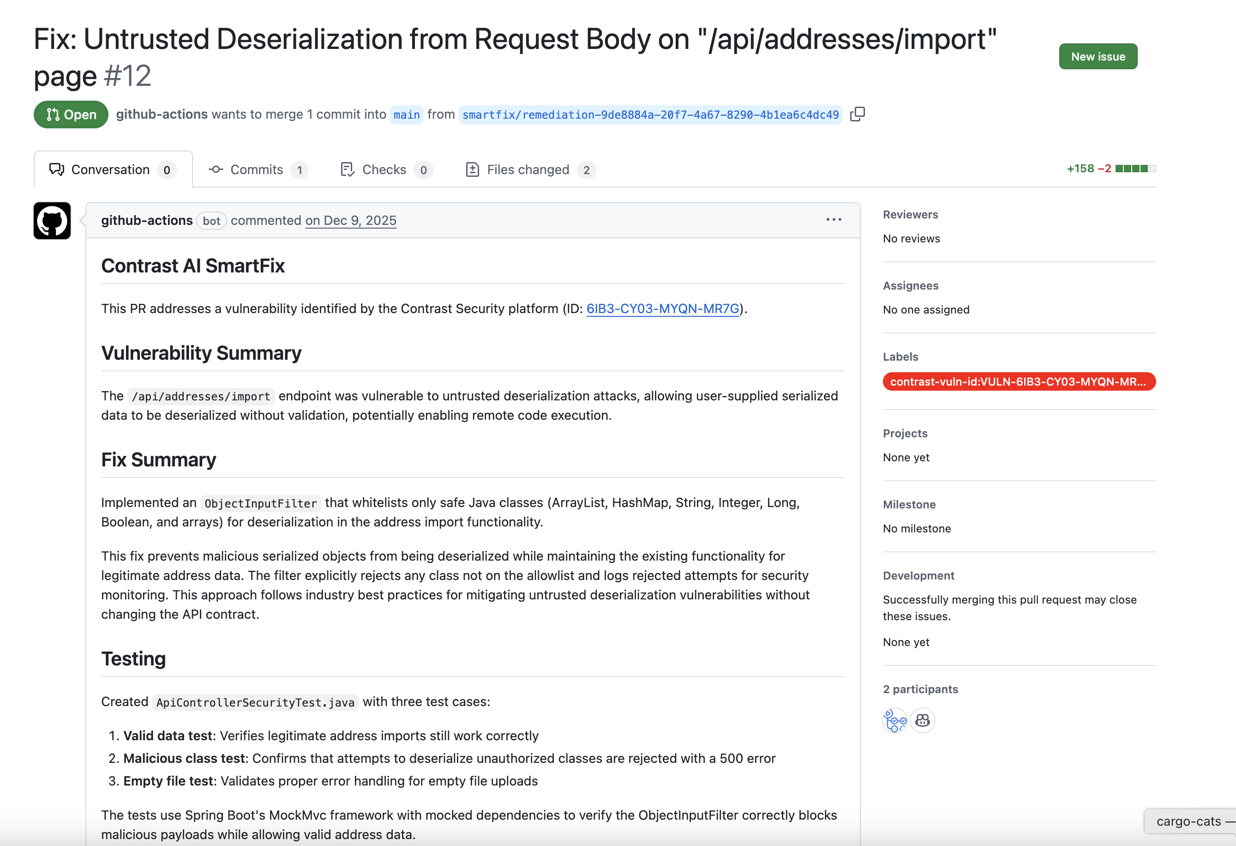This screenshot has width=1236, height=846.
Task: Click the blue workflow participant avatar
Action: pyautogui.click(x=895, y=720)
